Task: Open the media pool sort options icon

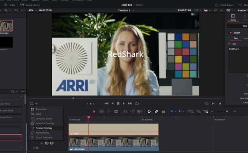Action: click(16, 10)
